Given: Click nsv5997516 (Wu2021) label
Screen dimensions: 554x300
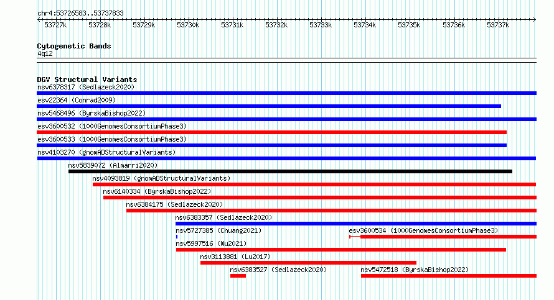Looking at the screenshot, I should (x=211, y=243).
